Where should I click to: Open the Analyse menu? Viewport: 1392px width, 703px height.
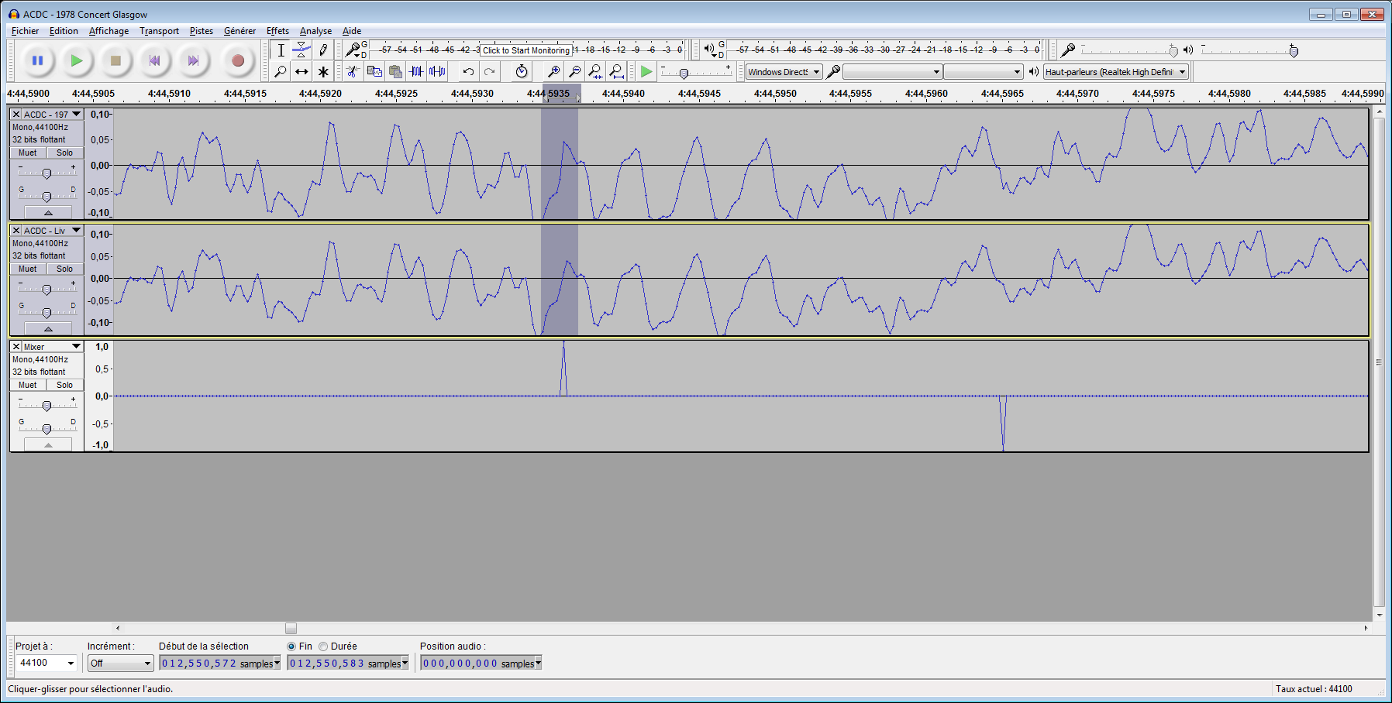(315, 31)
